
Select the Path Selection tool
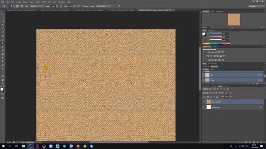click(2, 73)
